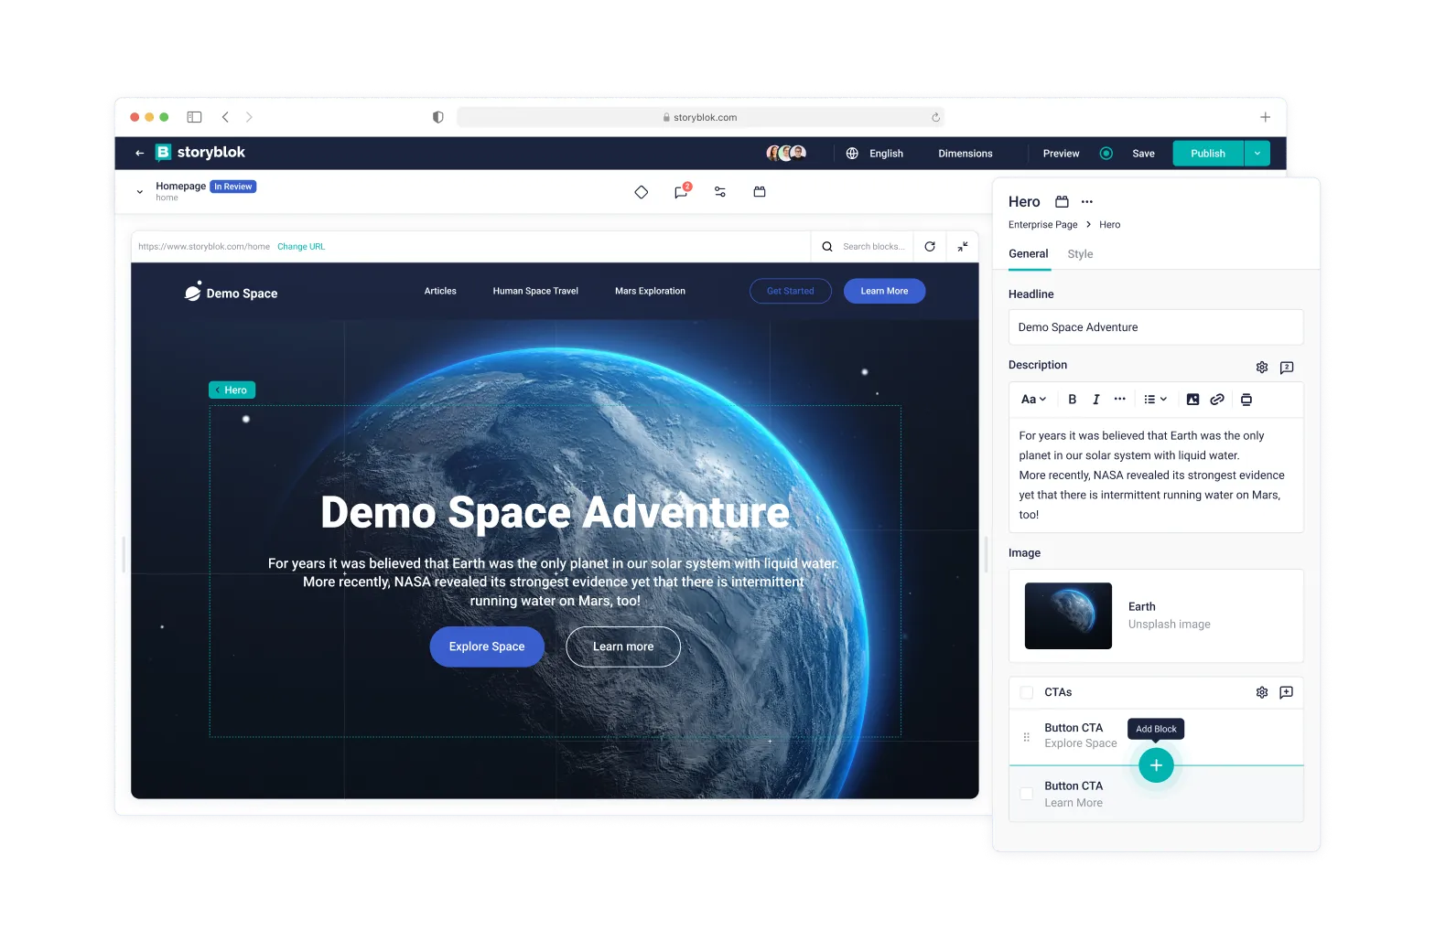Apply italic formatting in Description editor
Viewport: 1435px width, 951px height.
[1095, 400]
